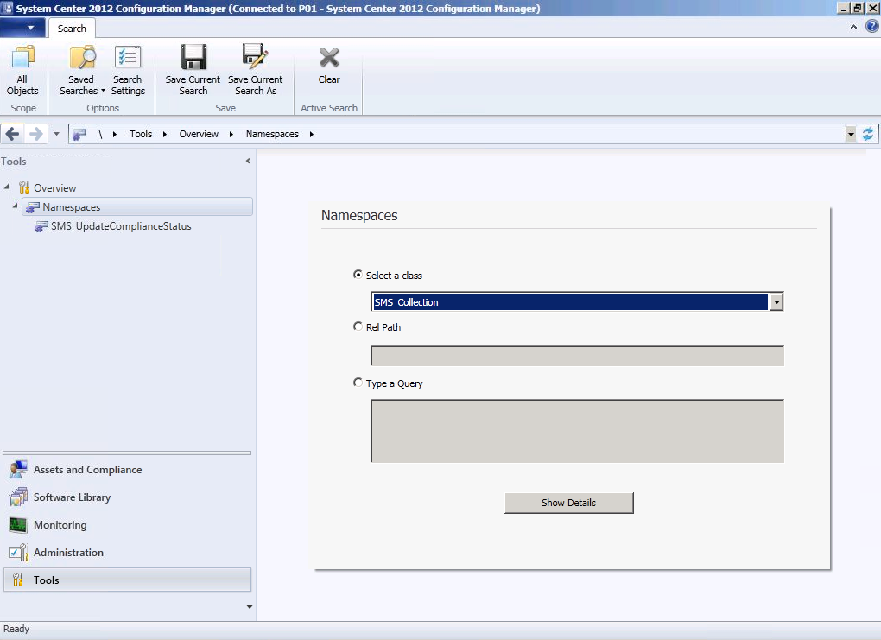Click Save Current Search icon
The height and width of the screenshot is (640, 881).
[x=193, y=57]
